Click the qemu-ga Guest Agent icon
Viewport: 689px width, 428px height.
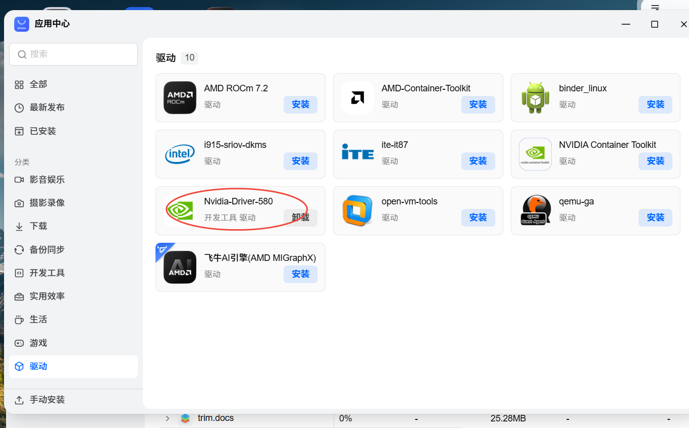point(535,210)
